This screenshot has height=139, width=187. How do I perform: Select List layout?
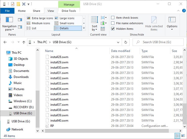[x=31, y=28]
